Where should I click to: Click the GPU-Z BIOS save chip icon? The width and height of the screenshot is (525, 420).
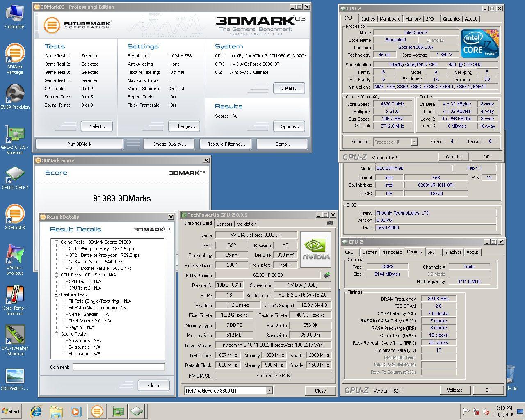click(327, 275)
